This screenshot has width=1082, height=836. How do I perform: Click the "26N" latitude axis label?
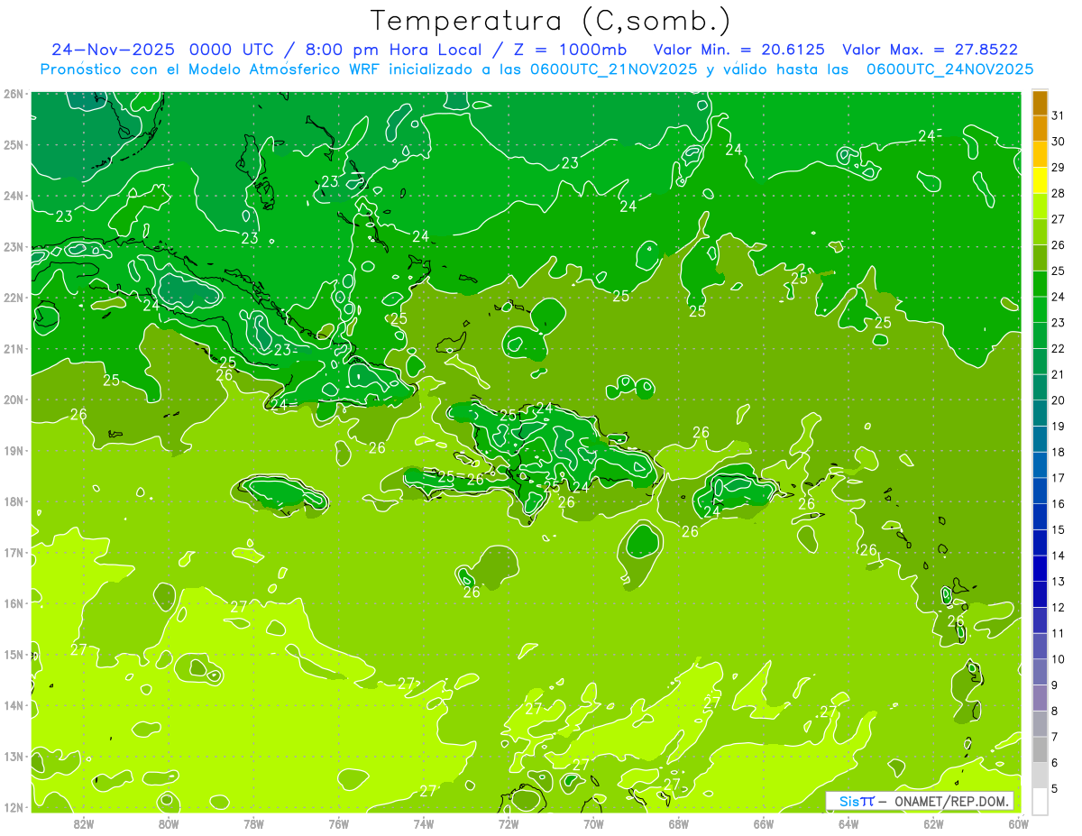[x=14, y=94]
